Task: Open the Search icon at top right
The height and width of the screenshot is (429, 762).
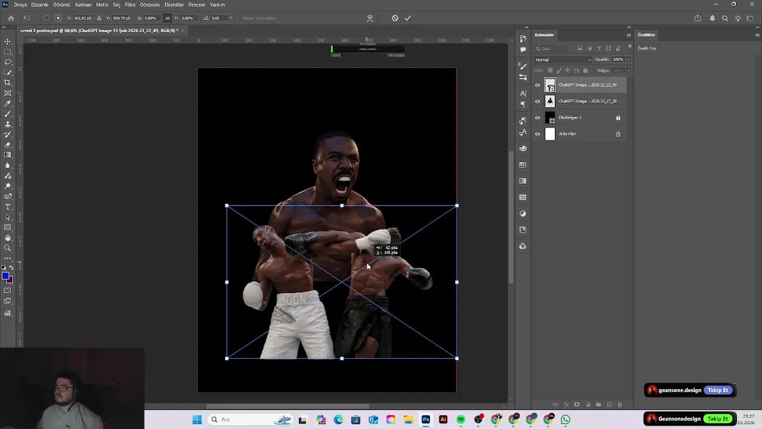Action: pos(725,18)
